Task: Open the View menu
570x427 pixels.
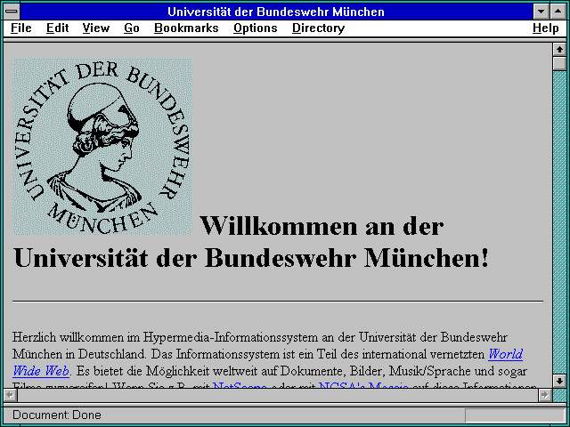Action: pos(95,28)
